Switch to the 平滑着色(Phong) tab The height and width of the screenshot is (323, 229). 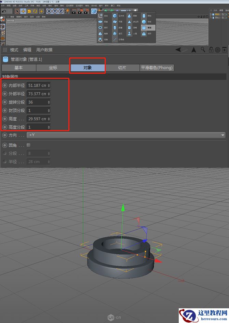coord(157,68)
